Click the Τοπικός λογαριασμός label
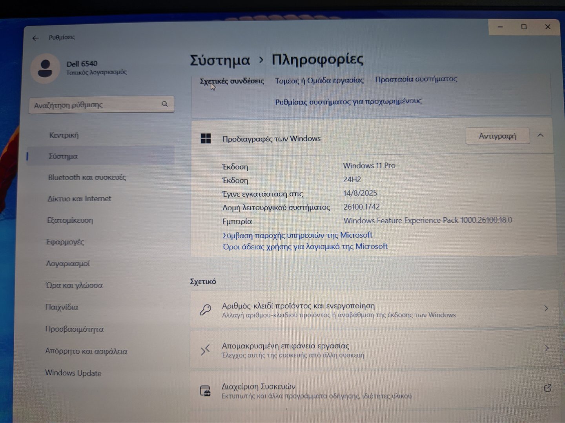 coord(97,72)
